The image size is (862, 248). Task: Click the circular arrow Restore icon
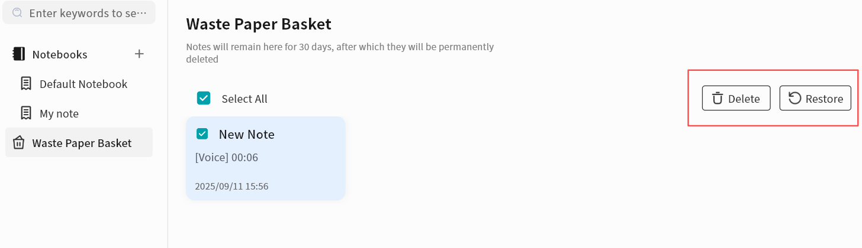pyautogui.click(x=795, y=99)
